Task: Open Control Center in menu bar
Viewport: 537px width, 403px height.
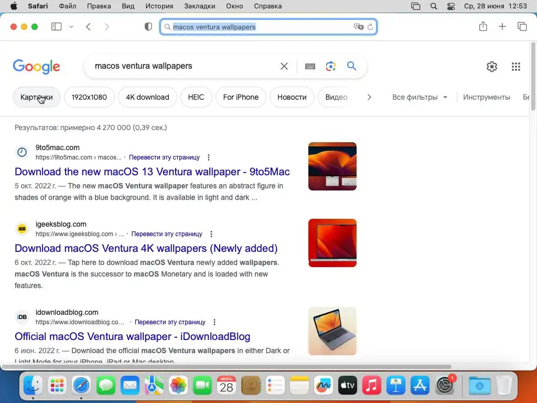Action: (451, 6)
